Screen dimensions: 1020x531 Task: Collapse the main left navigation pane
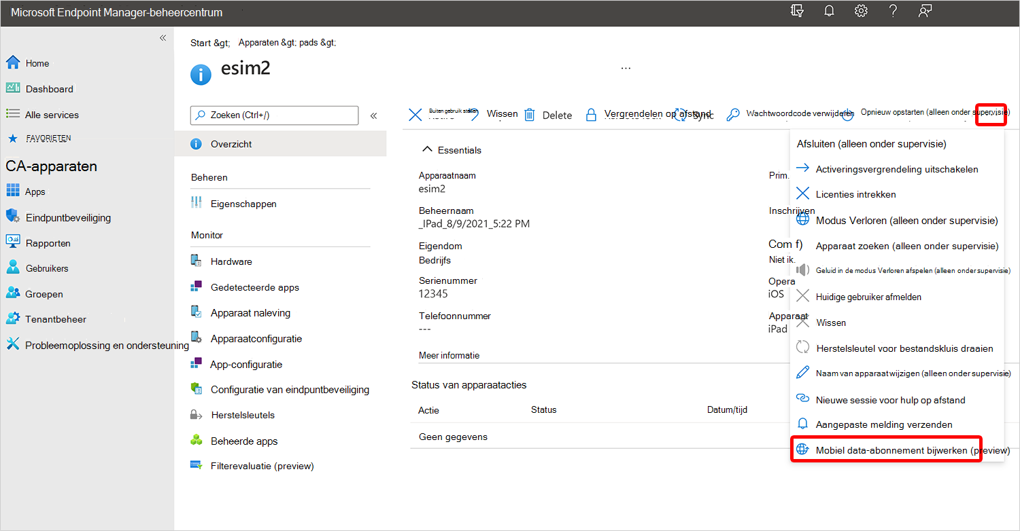click(x=163, y=38)
